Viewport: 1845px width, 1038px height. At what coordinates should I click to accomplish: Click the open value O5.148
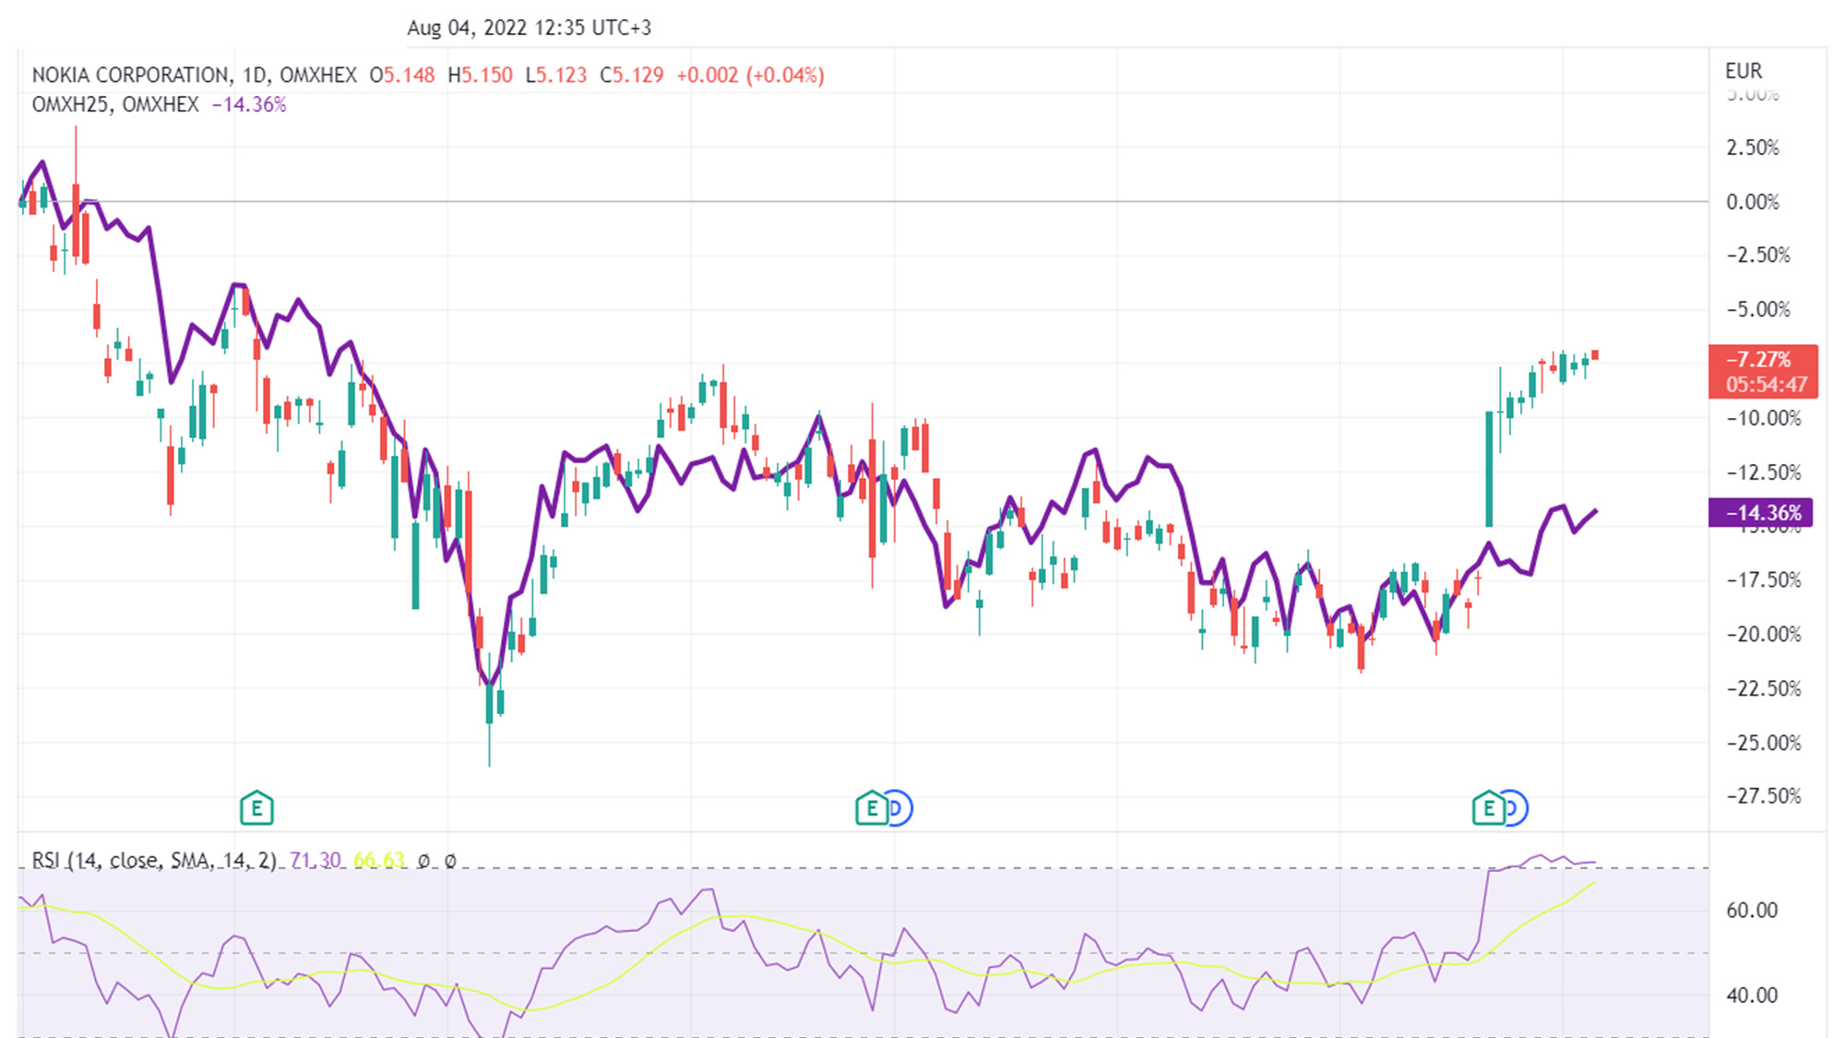point(402,75)
